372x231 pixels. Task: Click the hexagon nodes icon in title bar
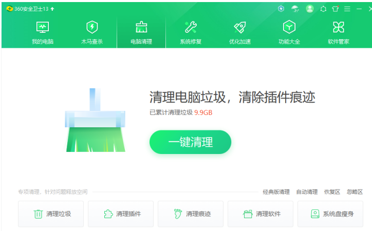coord(323,9)
